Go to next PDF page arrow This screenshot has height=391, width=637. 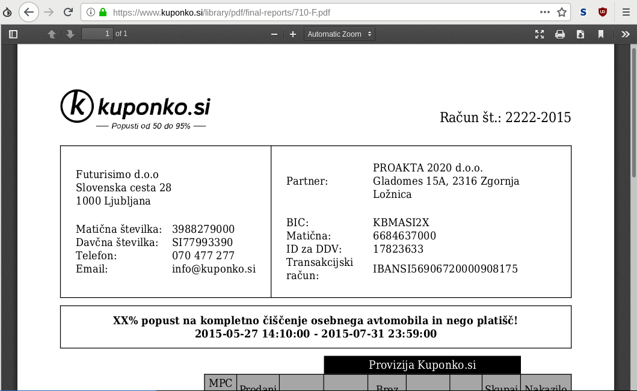(70, 34)
